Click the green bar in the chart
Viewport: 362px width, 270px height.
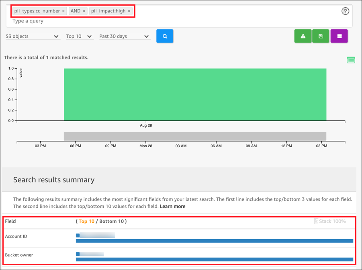coord(195,94)
